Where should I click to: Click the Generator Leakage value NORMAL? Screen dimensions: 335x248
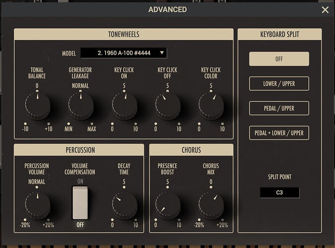click(80, 86)
